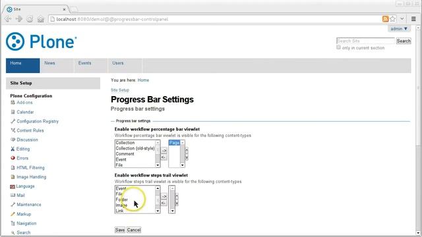Select Page in the selected list

(x=174, y=143)
